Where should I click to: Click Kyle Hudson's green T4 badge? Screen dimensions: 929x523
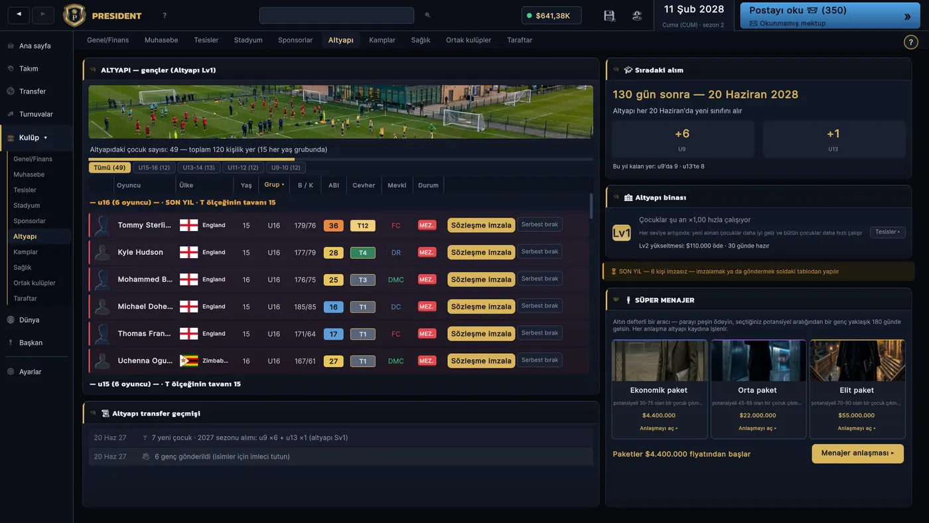pyautogui.click(x=362, y=253)
